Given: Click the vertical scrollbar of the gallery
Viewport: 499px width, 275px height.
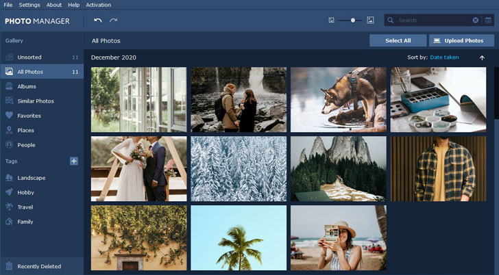Looking at the screenshot, I should [496, 93].
